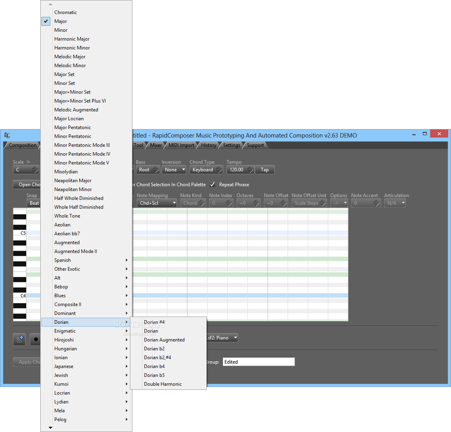Image resolution: width=451 pixels, height=432 pixels.
Task: Maximize the RapidComposer window
Action: point(424,134)
